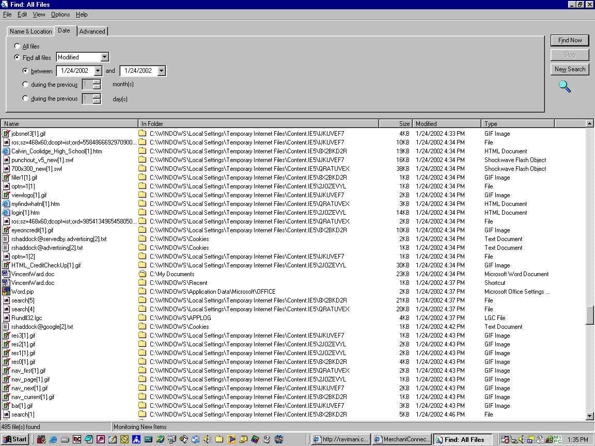Viewport: 595px width, 446px height.
Task: Select the file name res0[1].gif
Action: pyautogui.click(x=23, y=362)
